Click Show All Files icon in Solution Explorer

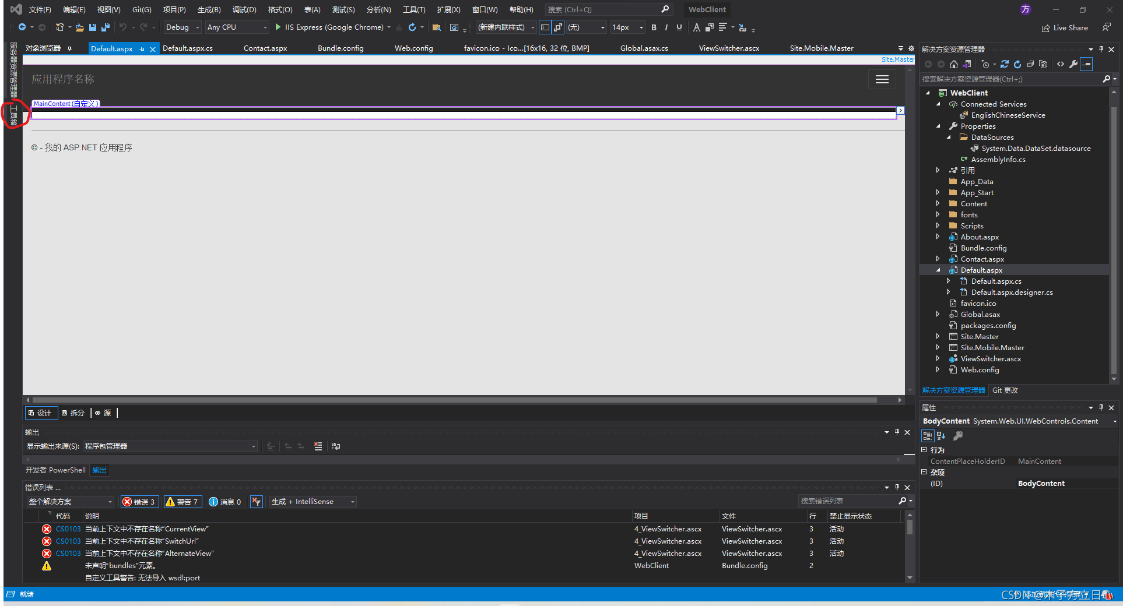[1043, 64]
